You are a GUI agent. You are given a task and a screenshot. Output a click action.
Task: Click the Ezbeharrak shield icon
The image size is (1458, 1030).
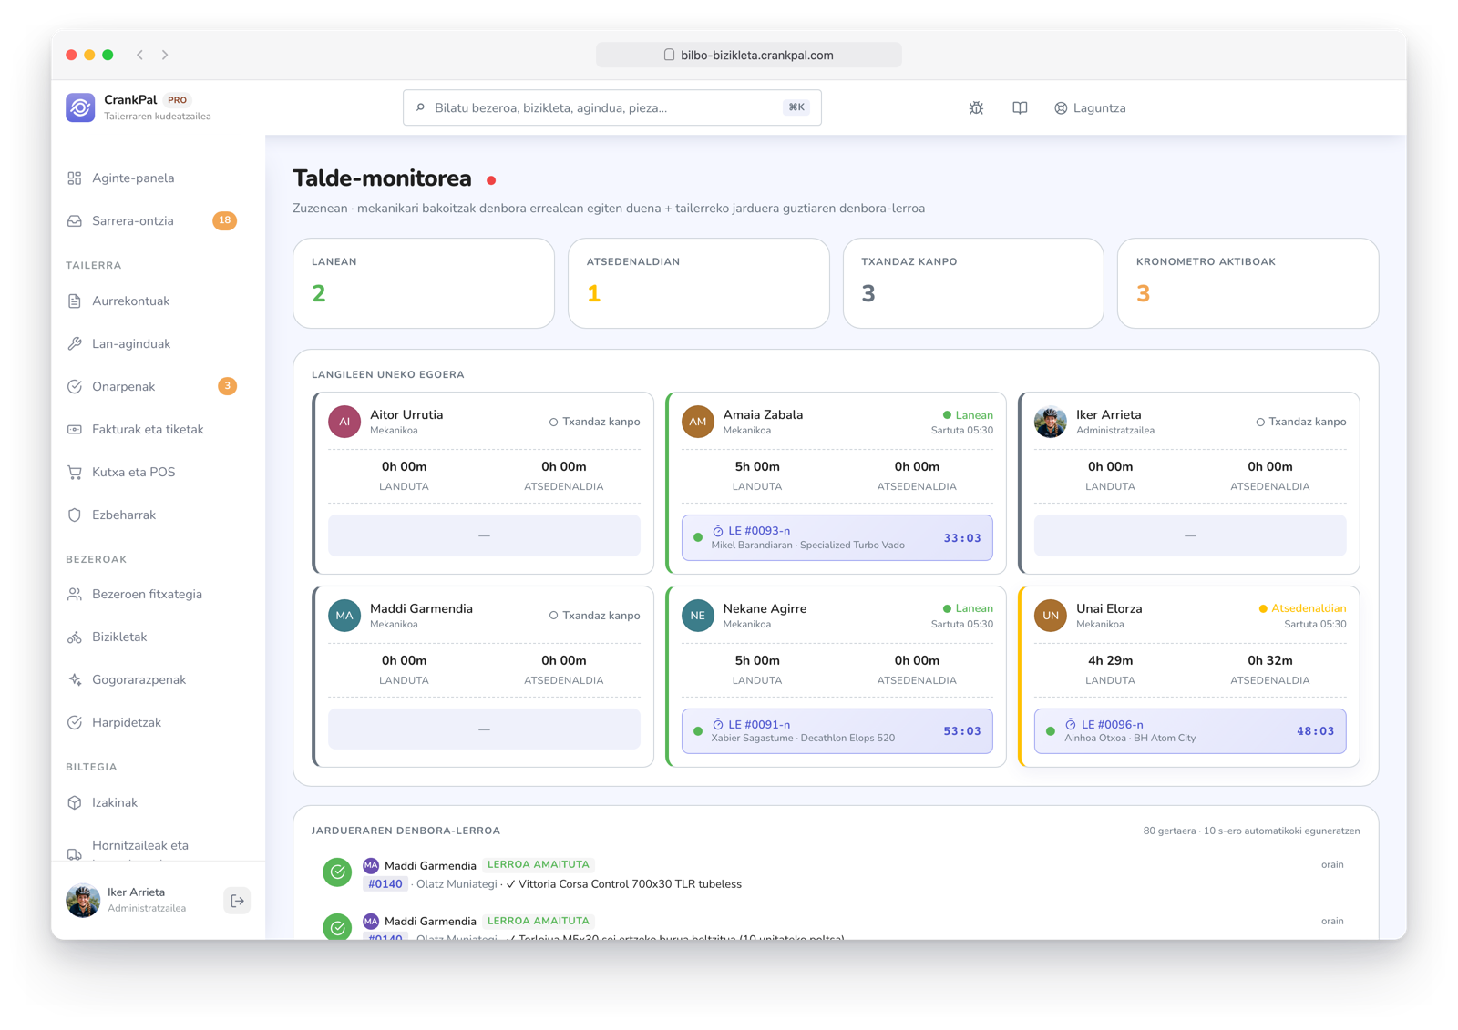(75, 515)
